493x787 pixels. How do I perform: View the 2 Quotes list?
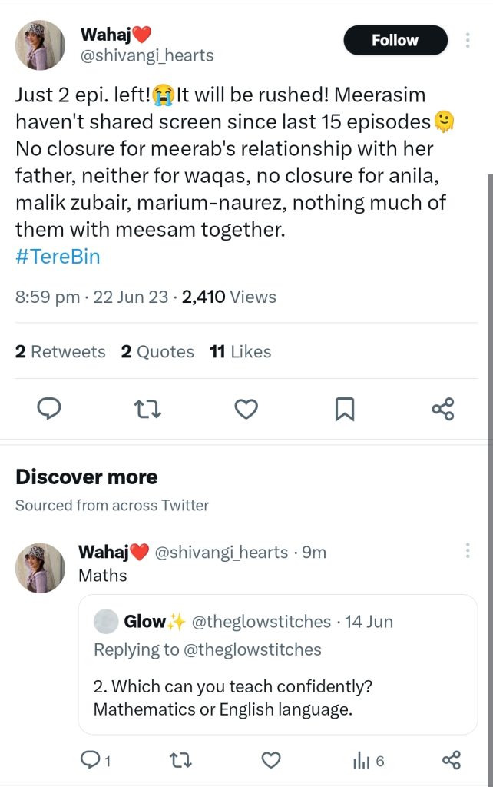point(157,352)
